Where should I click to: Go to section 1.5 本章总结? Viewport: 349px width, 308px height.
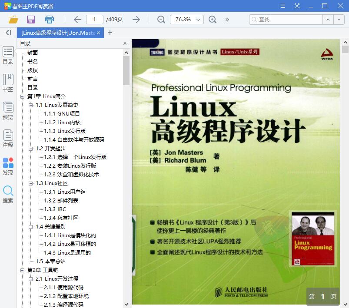(50, 261)
